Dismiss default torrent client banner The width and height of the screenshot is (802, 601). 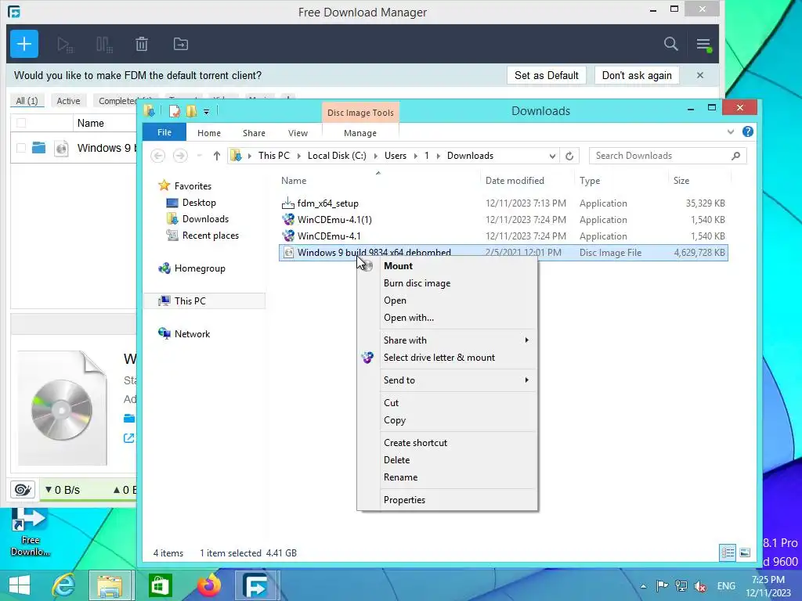click(x=699, y=75)
